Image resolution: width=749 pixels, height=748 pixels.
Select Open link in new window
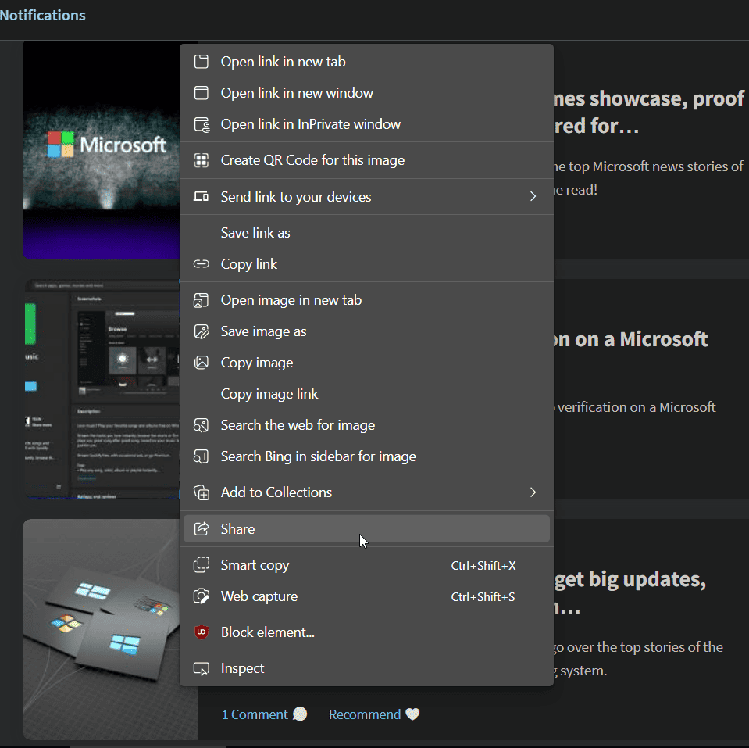click(x=366, y=93)
